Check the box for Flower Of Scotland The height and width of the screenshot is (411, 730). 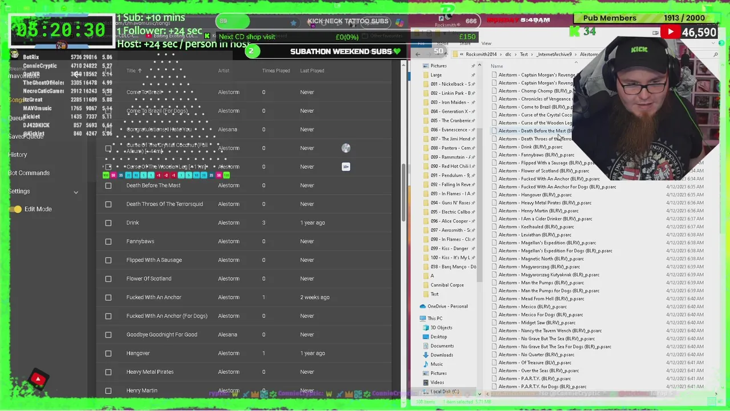coord(108,279)
